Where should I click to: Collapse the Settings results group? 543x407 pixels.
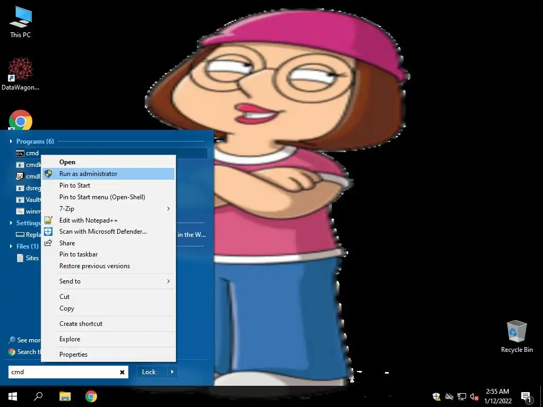pyautogui.click(x=11, y=223)
